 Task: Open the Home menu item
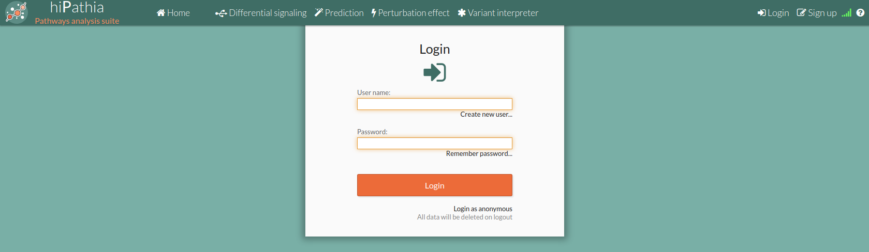(173, 13)
